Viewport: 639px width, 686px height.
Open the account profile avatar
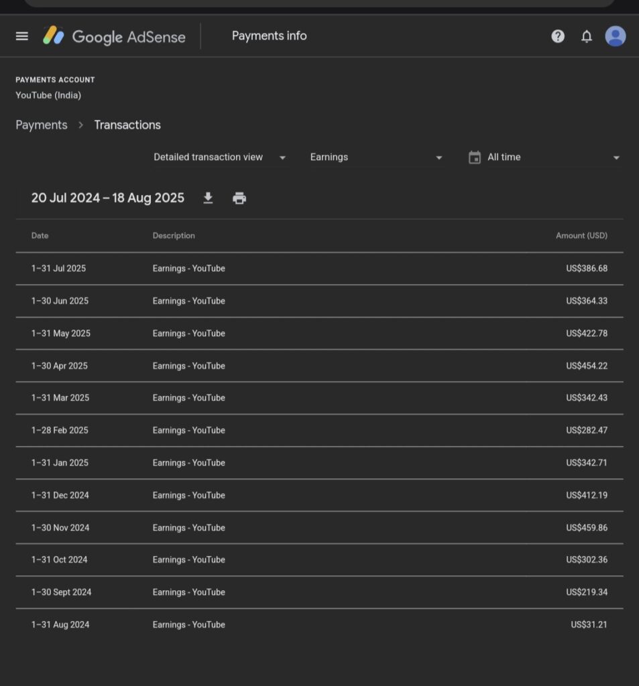[x=615, y=36]
